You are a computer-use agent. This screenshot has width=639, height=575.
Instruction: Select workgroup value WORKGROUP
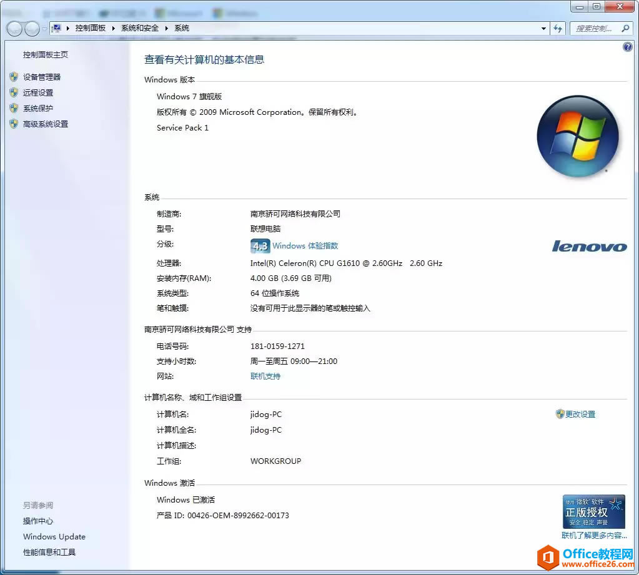tap(275, 461)
